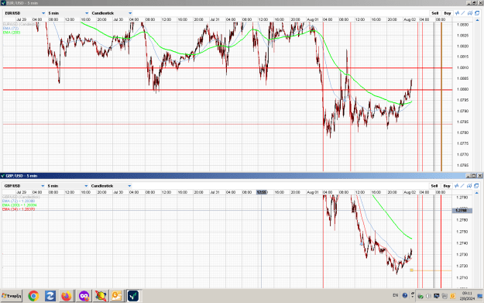Open chart settings icon in EUR/USD toolbar
The height and width of the screenshot is (303, 484).
click(x=470, y=13)
